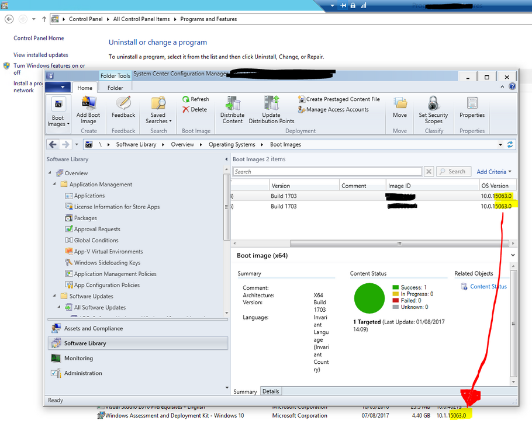Select the Software Library workspace
Viewport: 532px width, 438px height.
pyautogui.click(x=138, y=343)
